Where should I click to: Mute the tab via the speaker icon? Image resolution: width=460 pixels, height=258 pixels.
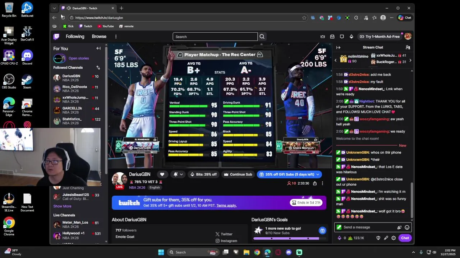68,8
